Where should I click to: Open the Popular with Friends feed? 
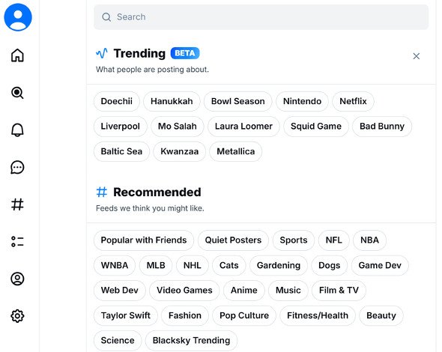[144, 240]
